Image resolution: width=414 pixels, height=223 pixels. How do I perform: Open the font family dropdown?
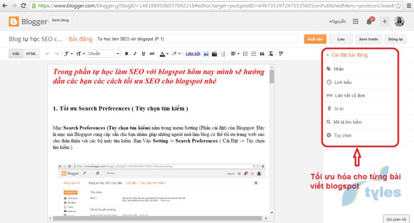tap(69, 54)
